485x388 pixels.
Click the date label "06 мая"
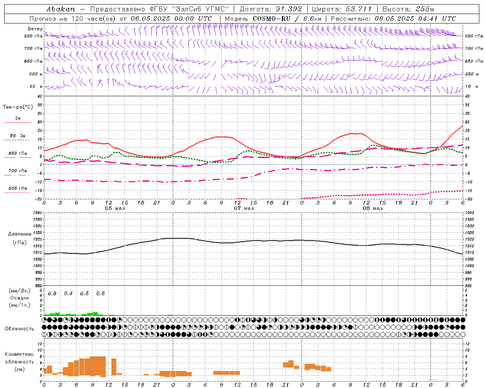(115, 208)
